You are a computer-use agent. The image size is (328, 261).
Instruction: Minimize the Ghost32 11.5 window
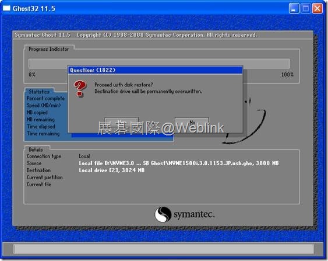click(294, 9)
